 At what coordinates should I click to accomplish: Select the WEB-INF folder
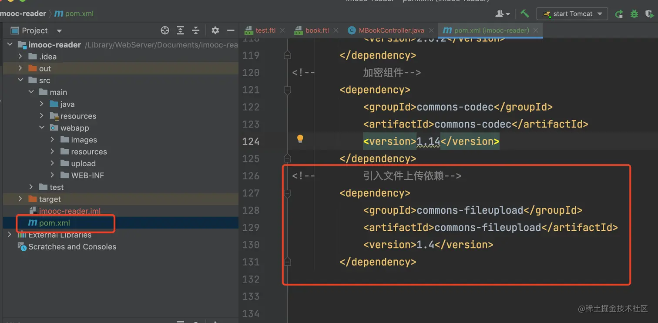pos(87,175)
